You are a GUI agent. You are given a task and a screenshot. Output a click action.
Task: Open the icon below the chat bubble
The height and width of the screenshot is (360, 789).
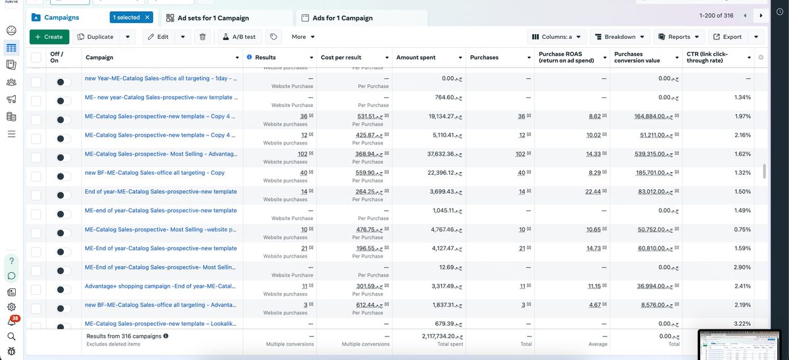click(x=11, y=292)
